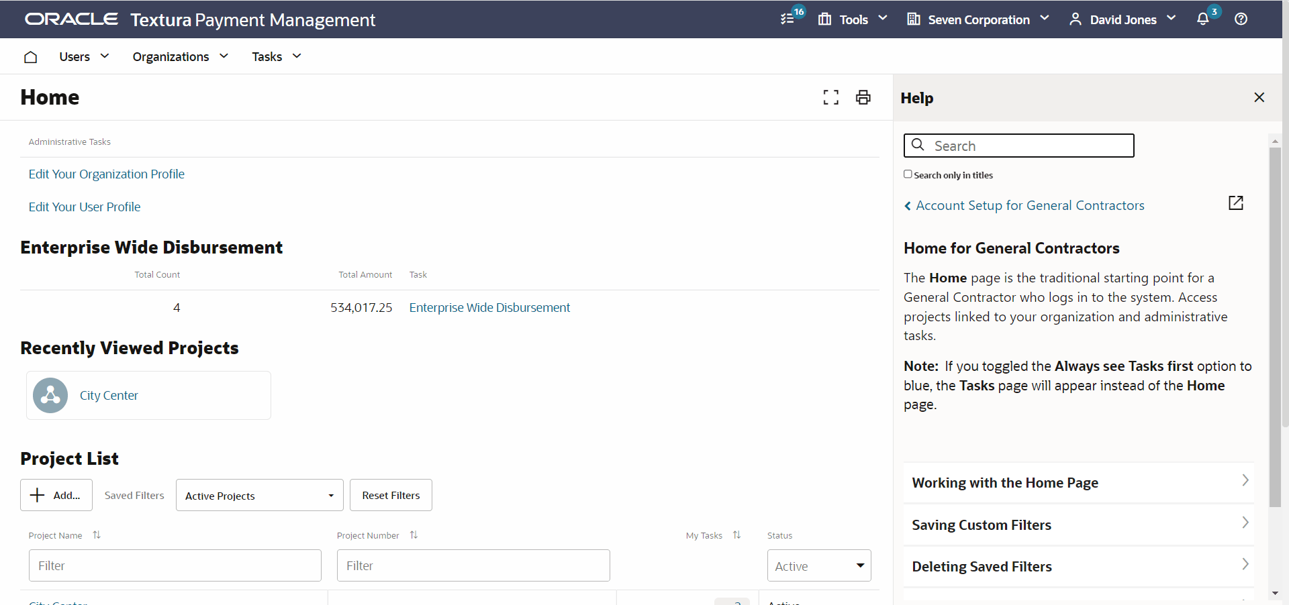
Task: Print the Home page
Action: click(863, 97)
